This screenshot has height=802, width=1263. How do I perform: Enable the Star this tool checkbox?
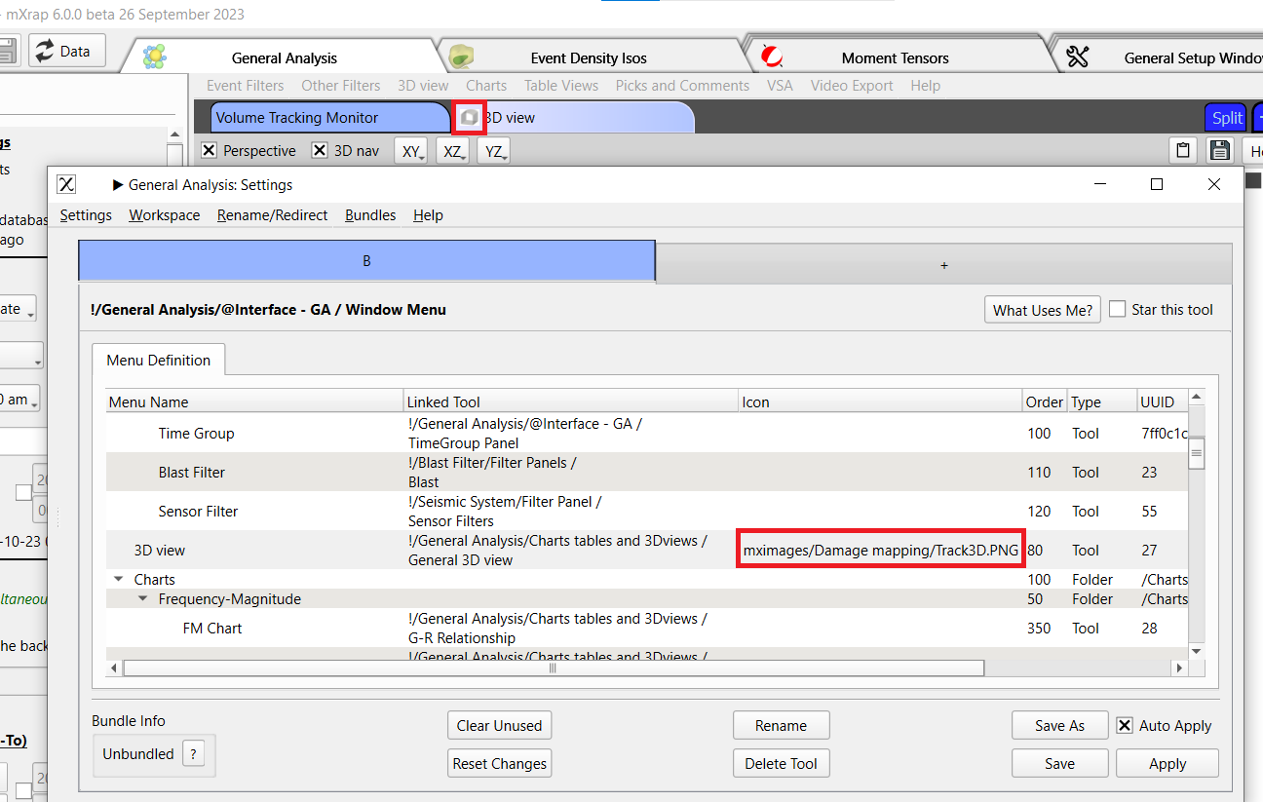pyautogui.click(x=1117, y=309)
